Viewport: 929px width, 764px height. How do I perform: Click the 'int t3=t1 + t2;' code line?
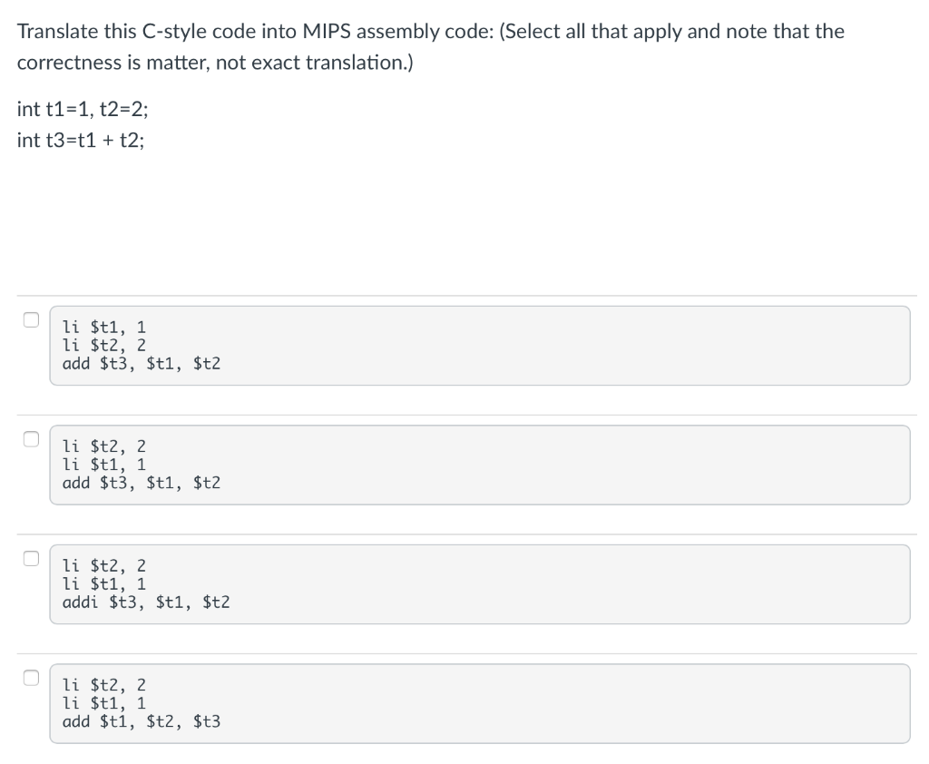pos(81,141)
